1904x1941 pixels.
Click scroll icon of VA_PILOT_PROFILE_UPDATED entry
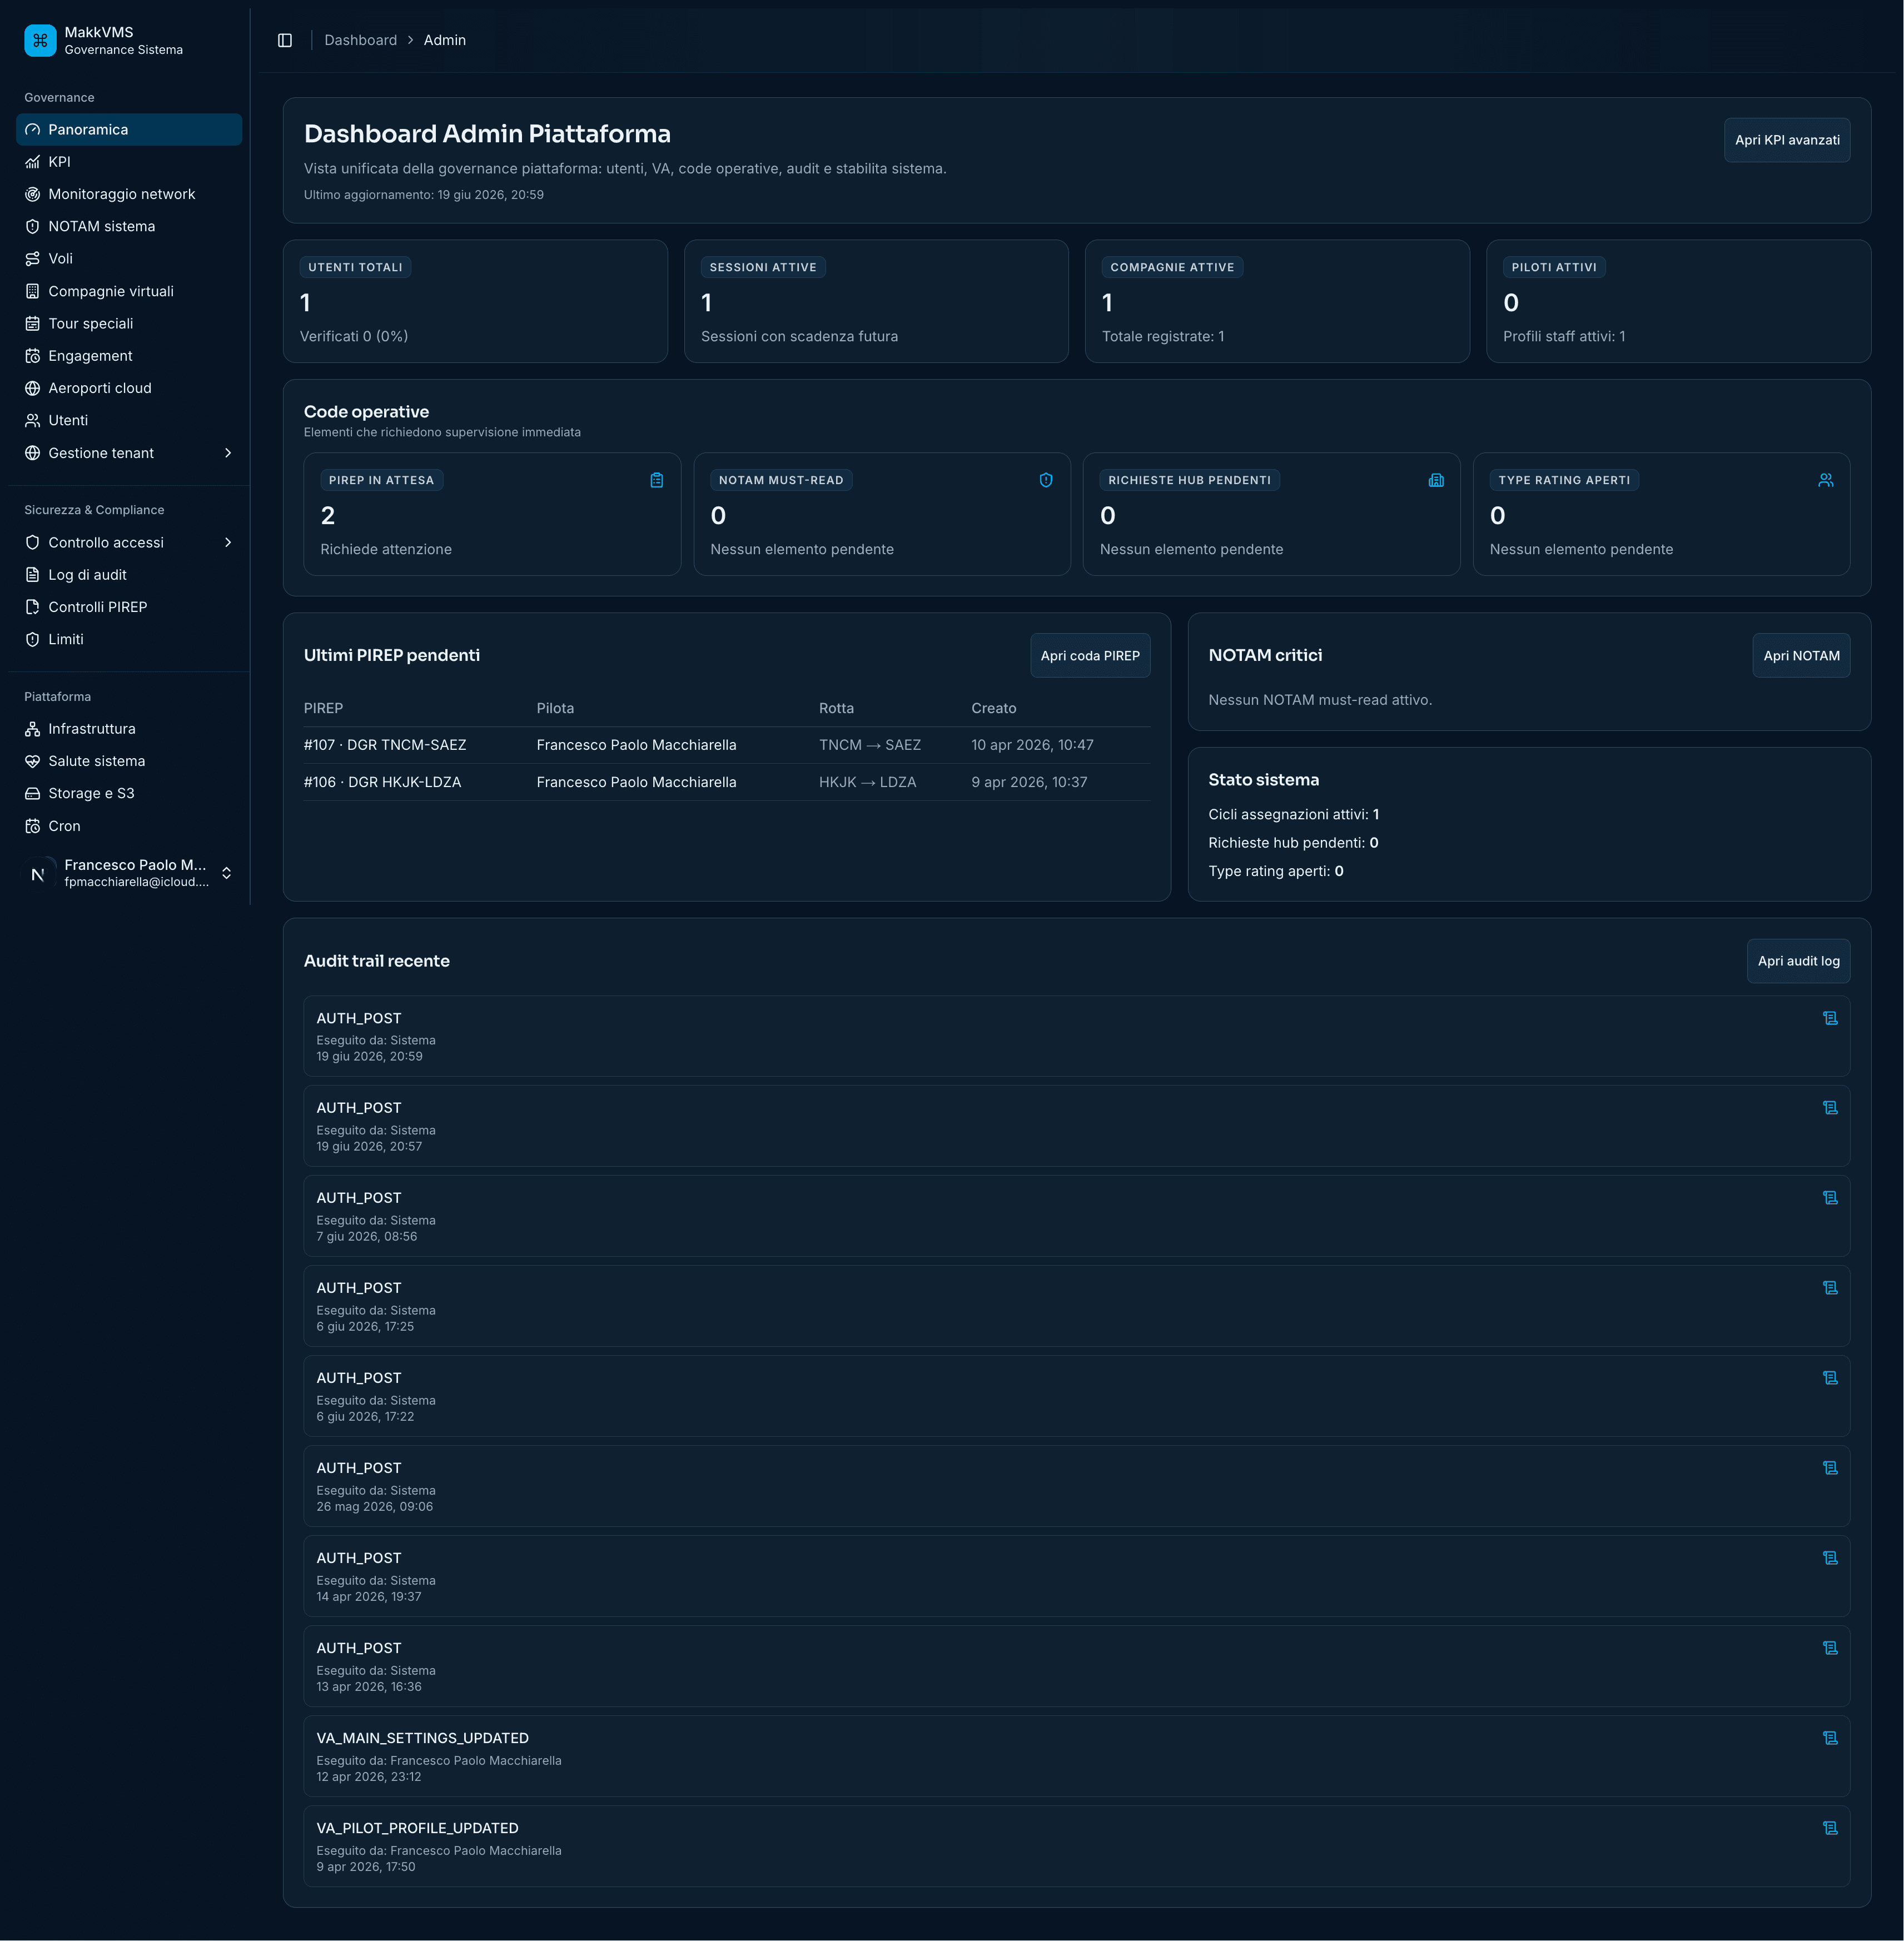1830,1828
